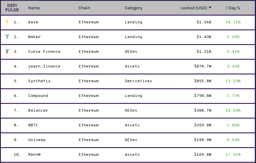Select the WBTC row name

[33, 125]
